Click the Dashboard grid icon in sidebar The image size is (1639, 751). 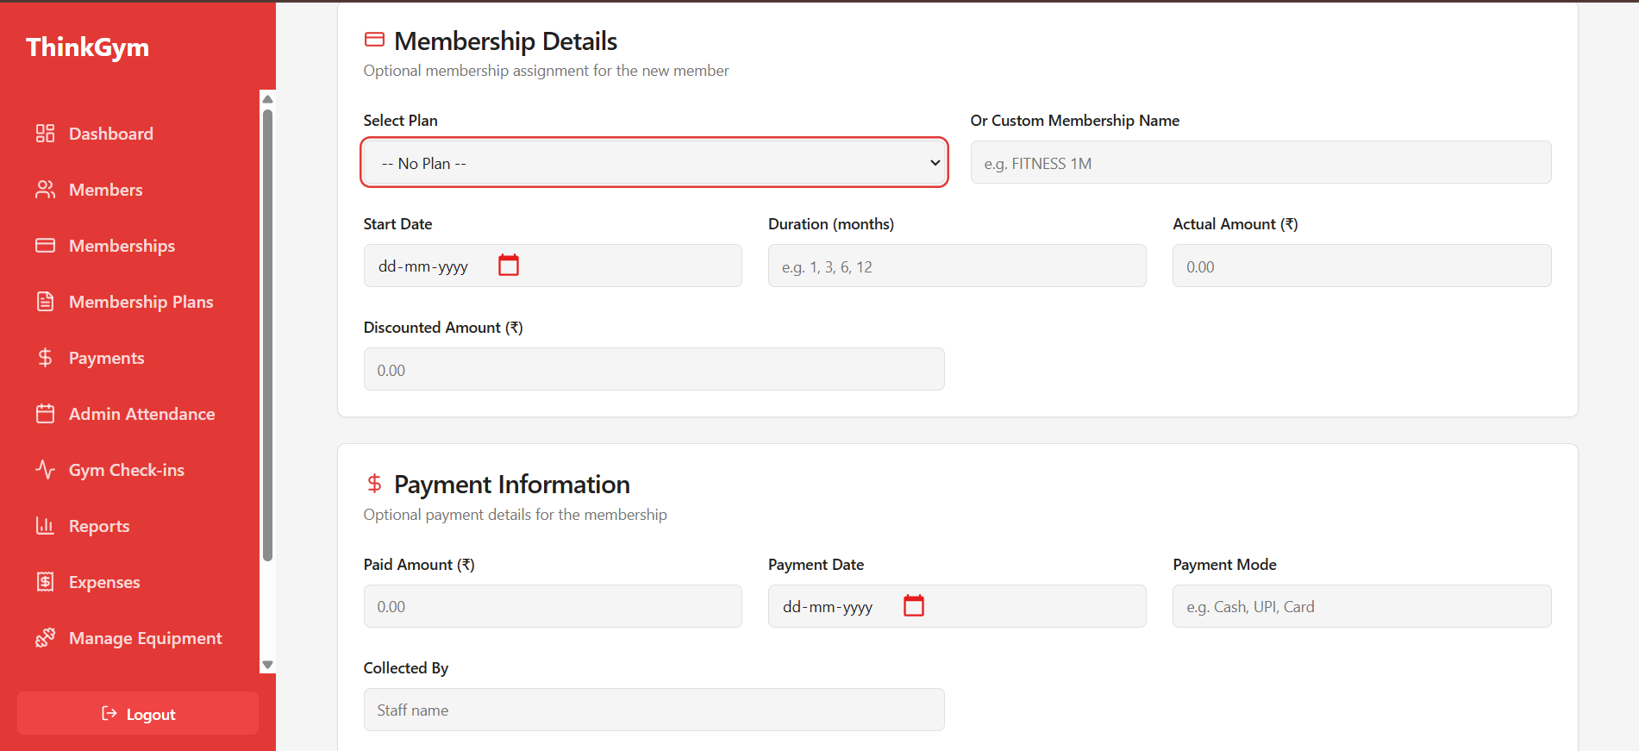(45, 134)
